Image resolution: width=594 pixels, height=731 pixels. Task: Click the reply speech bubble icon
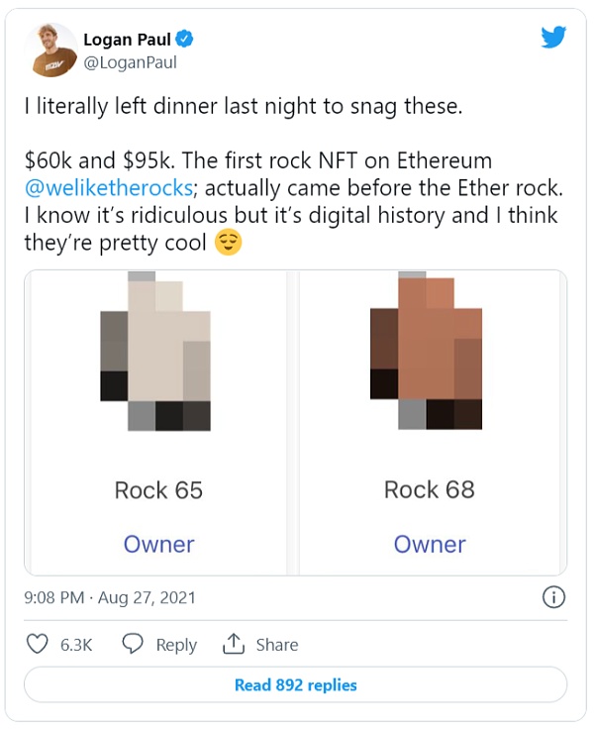tap(134, 644)
